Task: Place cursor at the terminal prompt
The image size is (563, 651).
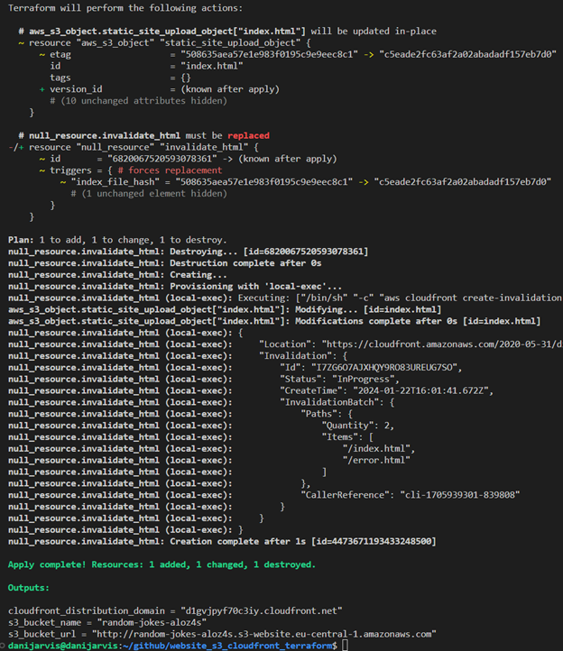Action: [x=344, y=646]
